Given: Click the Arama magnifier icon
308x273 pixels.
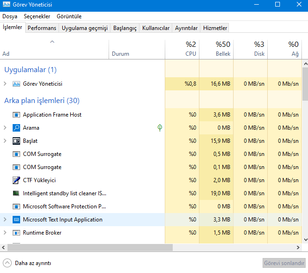Looking at the screenshot, I should pos(16,128).
